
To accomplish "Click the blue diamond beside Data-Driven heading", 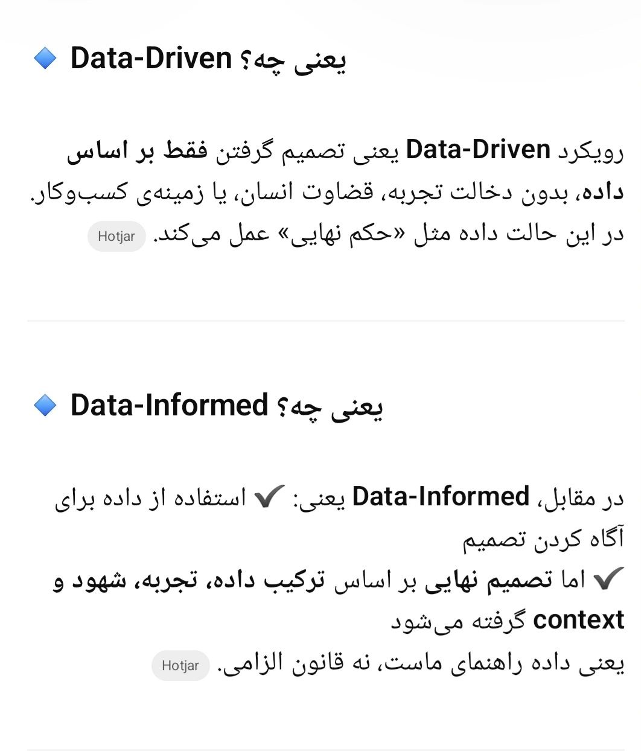I will [45, 59].
